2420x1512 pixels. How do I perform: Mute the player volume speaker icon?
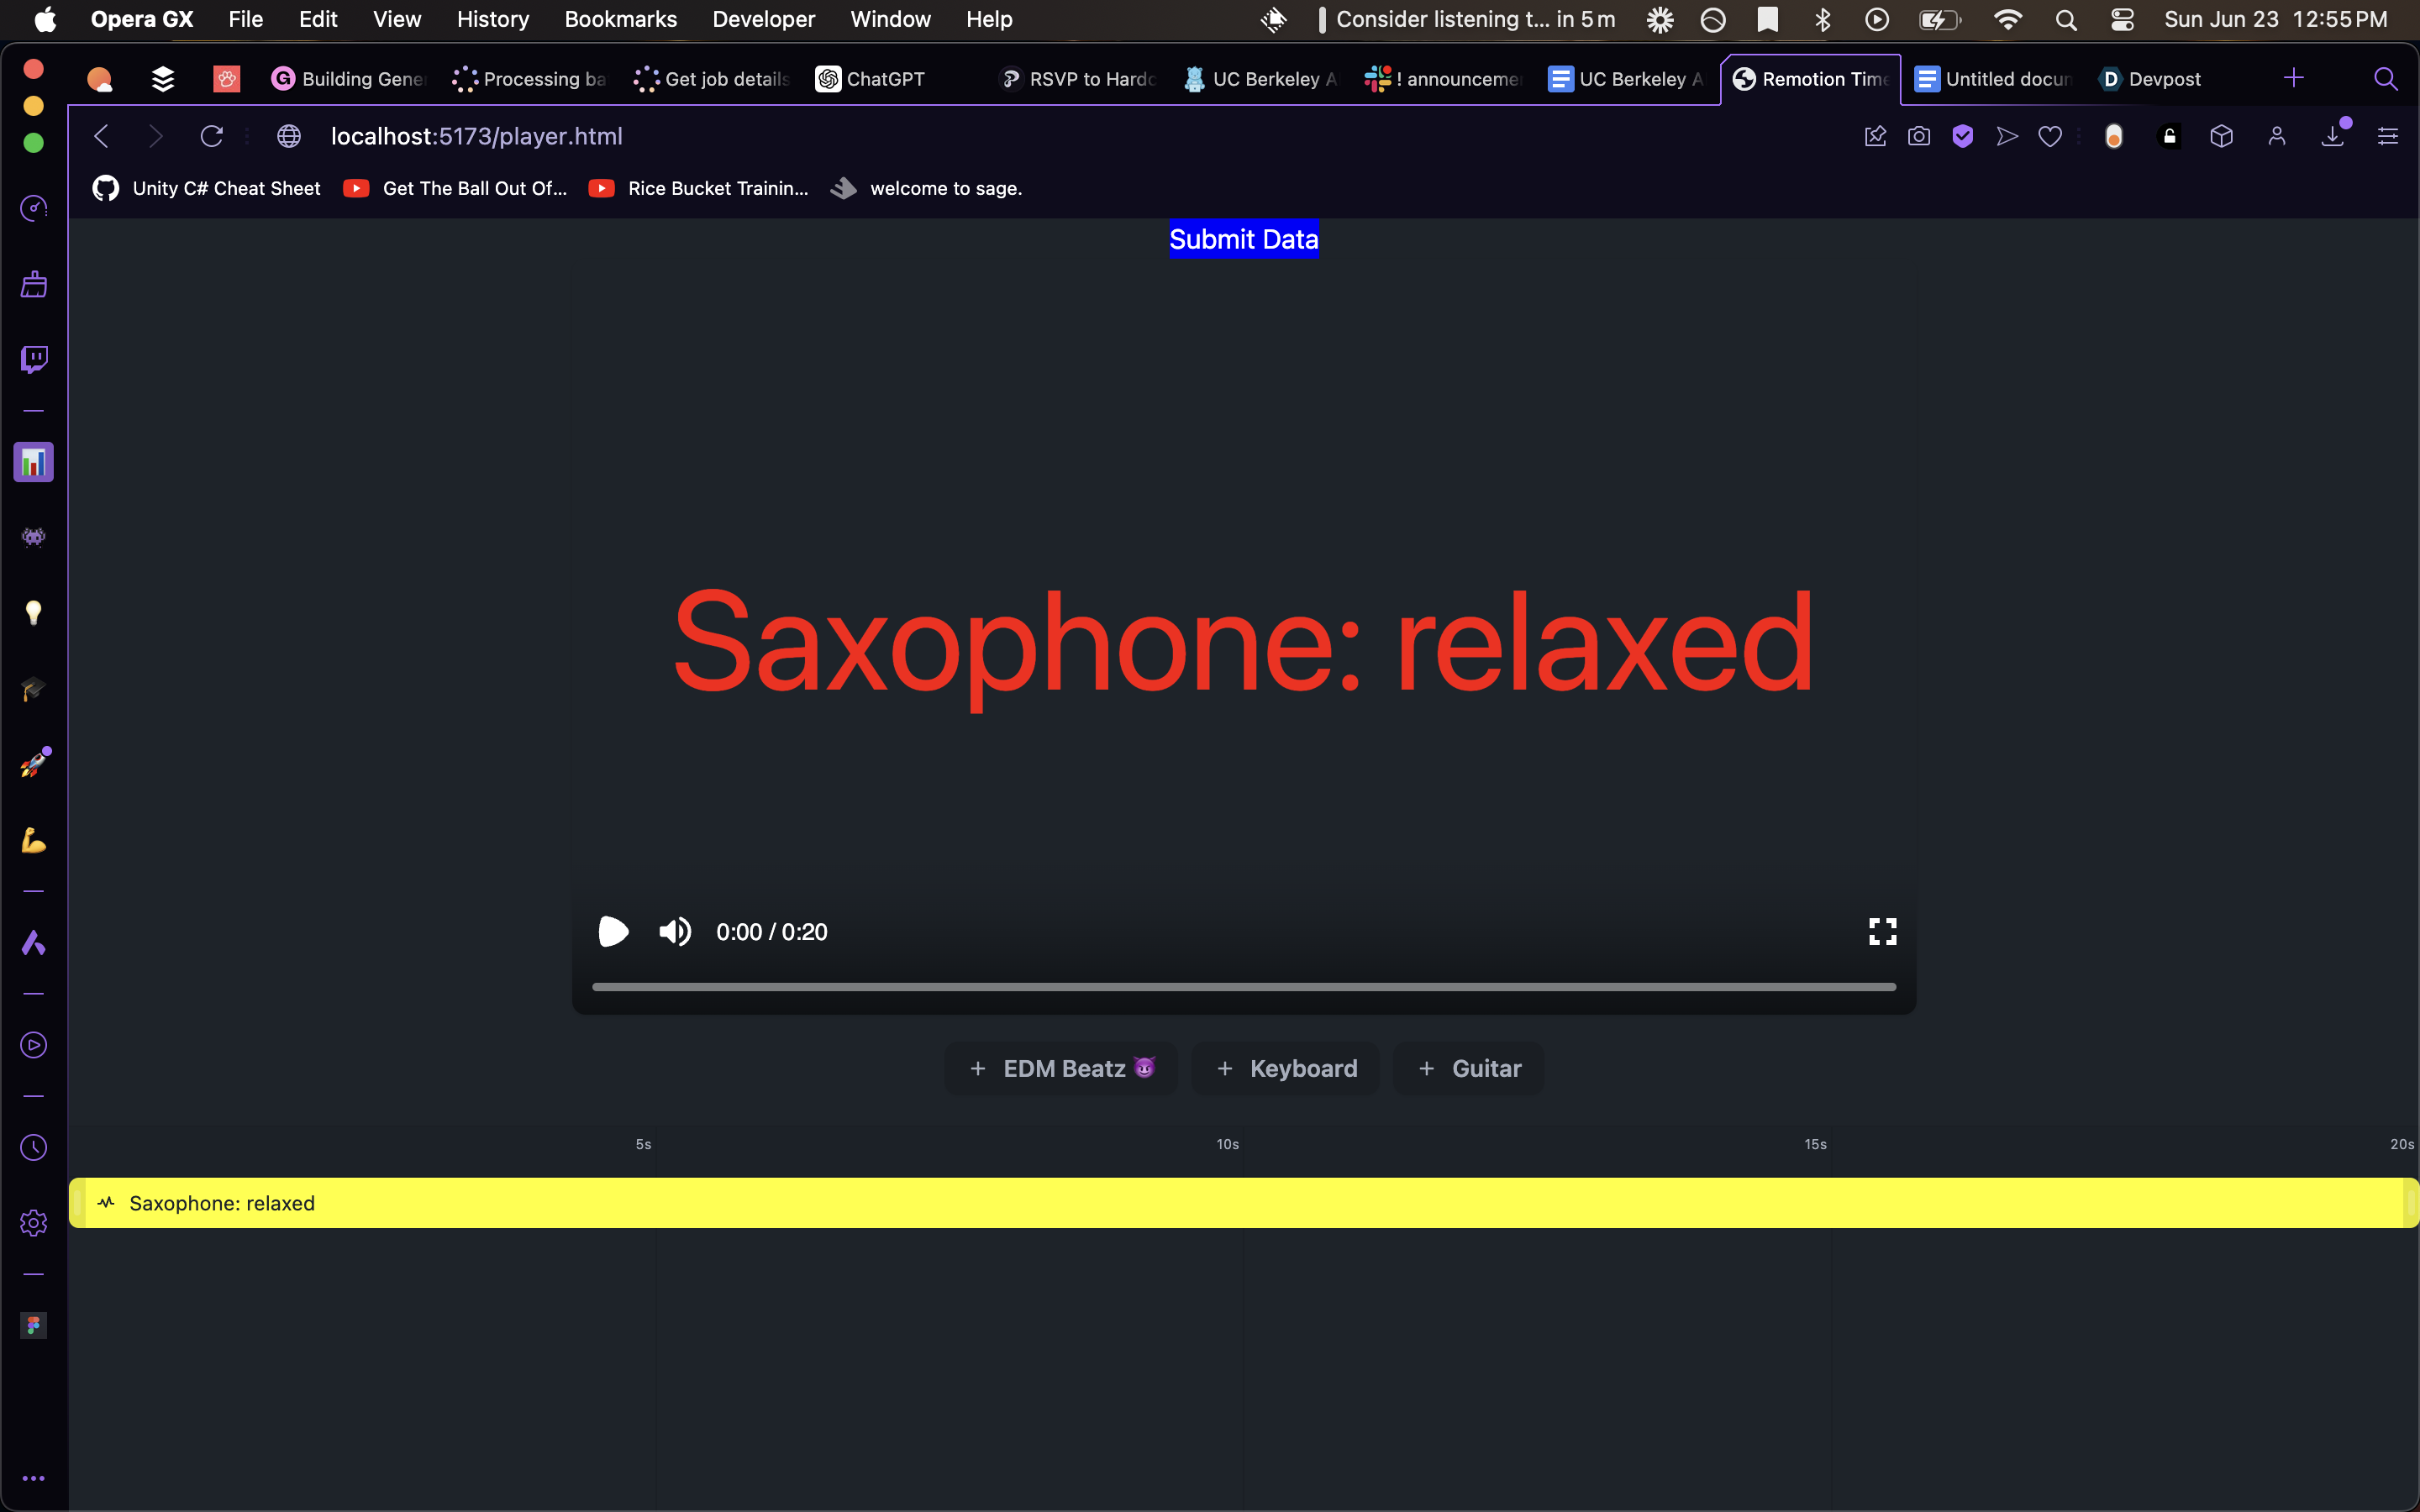click(675, 931)
